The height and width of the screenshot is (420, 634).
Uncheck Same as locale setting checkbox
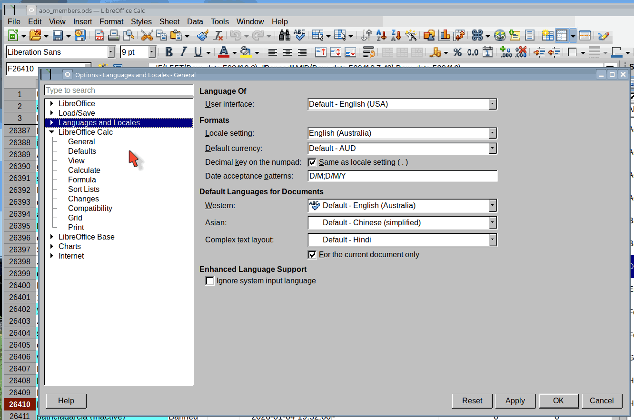[x=313, y=162]
